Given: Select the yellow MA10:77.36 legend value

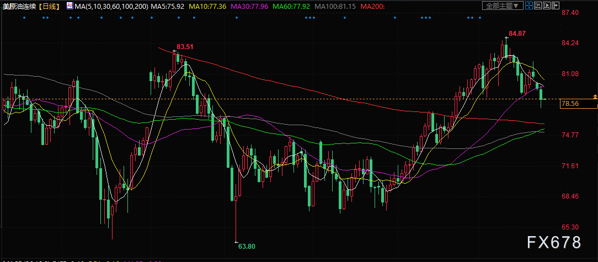Looking at the screenshot, I should point(208,6).
